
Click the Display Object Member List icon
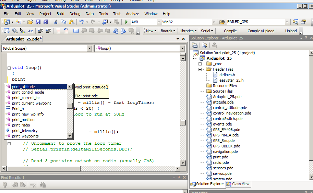[7, 31]
